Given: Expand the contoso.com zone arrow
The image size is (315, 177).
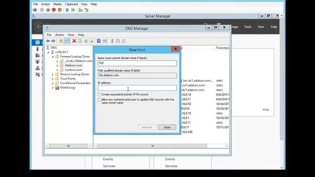Looking at the screenshot, I should coord(57,70).
